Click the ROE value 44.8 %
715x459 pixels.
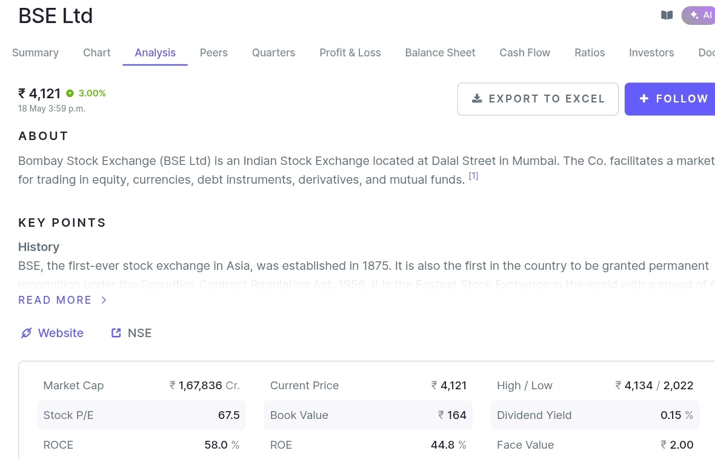coord(449,445)
